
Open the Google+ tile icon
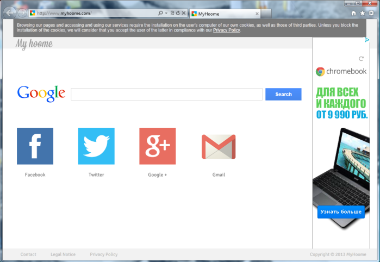[x=158, y=146]
